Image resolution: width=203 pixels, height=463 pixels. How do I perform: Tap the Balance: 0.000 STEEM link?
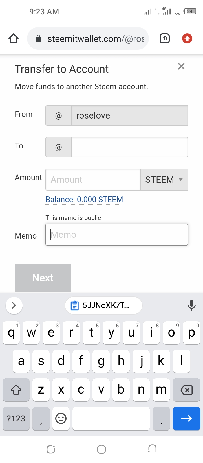click(x=84, y=200)
